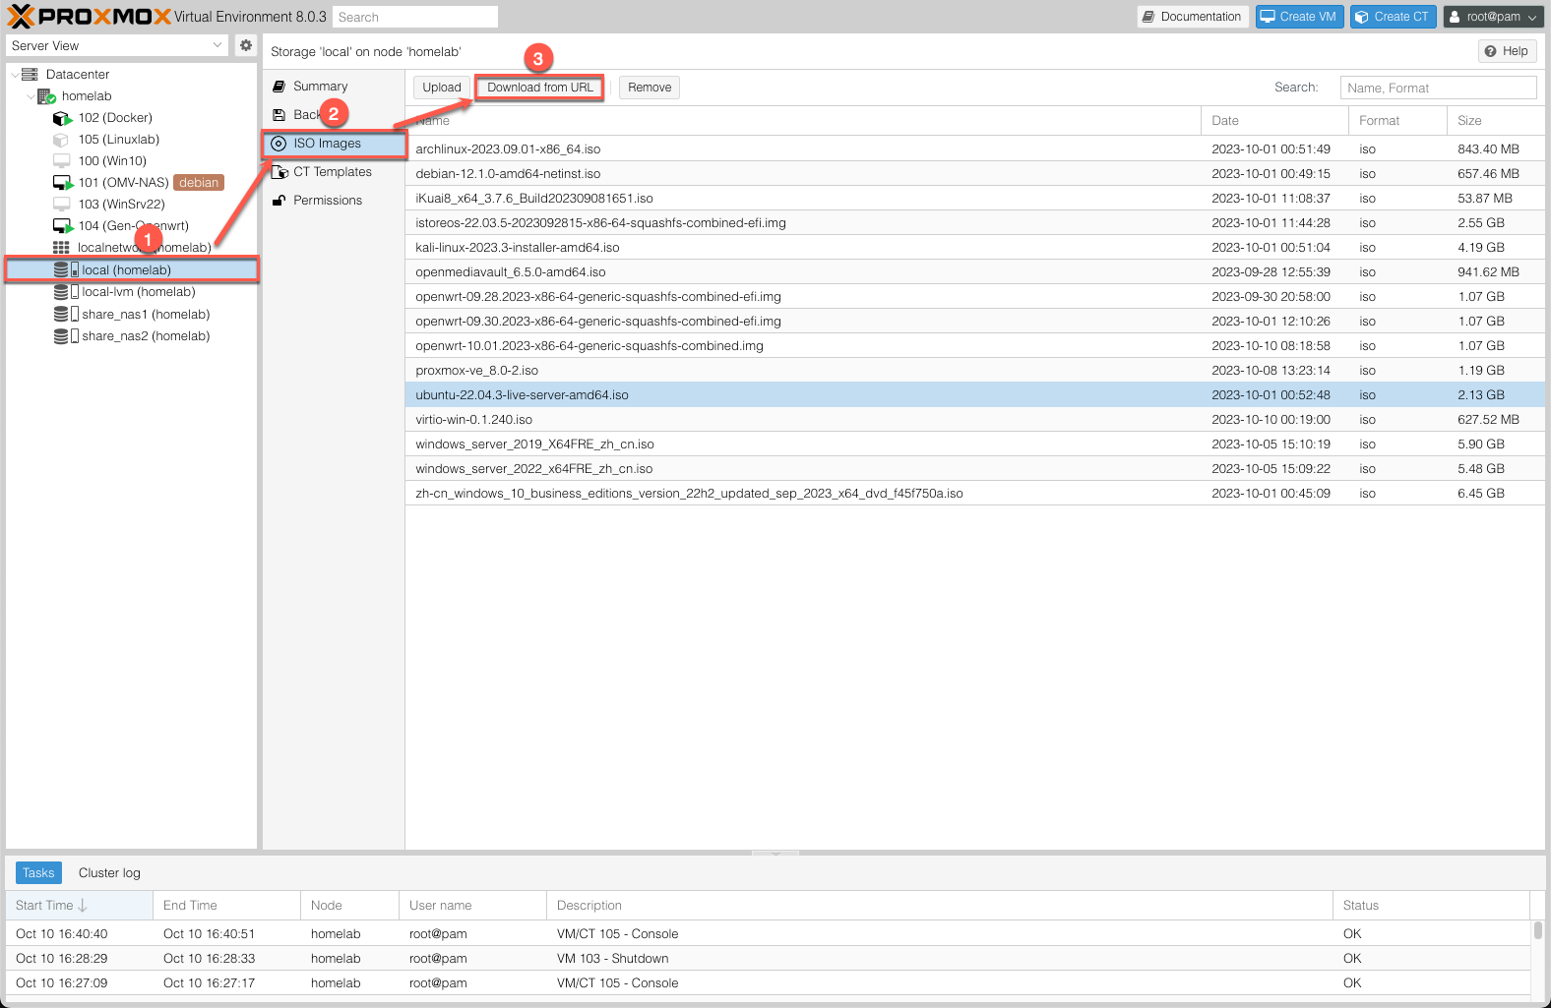Image resolution: width=1551 pixels, height=1008 pixels.
Task: Select windows_server_2019_X64FRE_zh_cn.iso row
Action: point(974,445)
